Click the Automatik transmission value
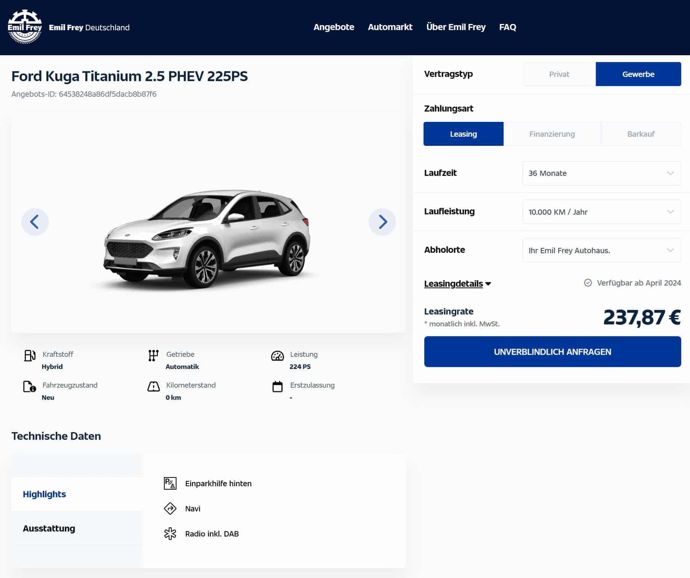The height and width of the screenshot is (578, 690). pyautogui.click(x=182, y=367)
